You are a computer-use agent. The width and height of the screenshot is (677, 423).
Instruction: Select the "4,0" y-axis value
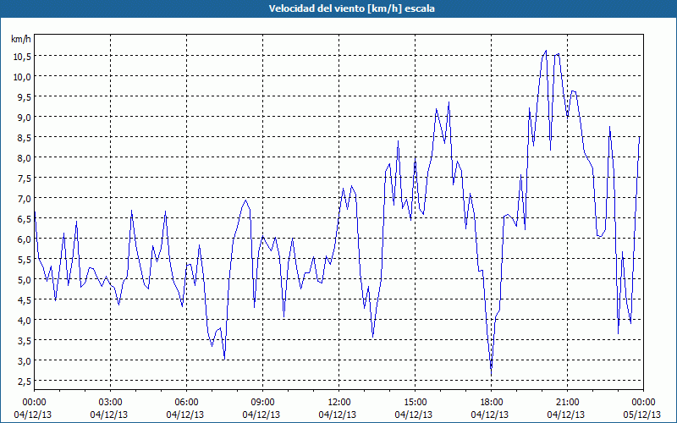coord(24,321)
